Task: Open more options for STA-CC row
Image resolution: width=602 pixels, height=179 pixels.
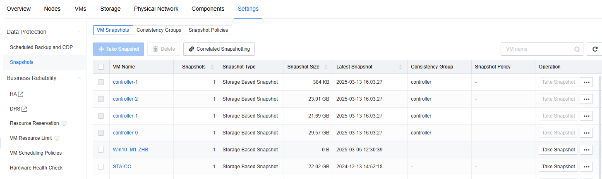Action: point(586,167)
